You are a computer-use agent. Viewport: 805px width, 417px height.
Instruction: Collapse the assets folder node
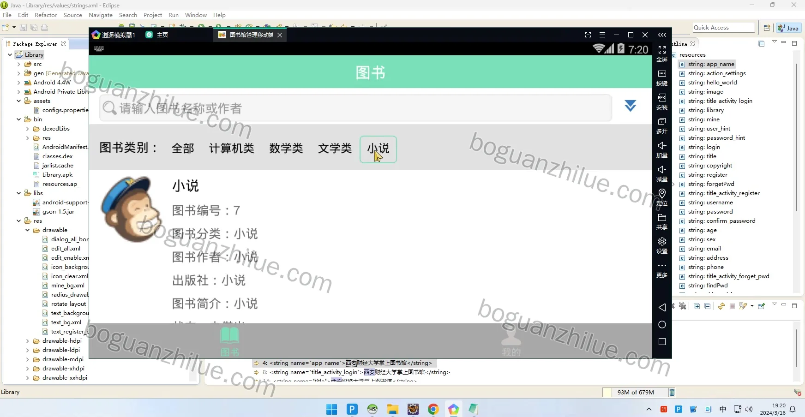click(x=19, y=101)
